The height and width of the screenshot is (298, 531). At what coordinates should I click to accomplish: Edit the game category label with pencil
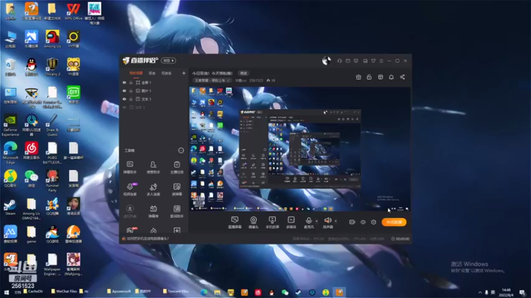[x=212, y=80]
